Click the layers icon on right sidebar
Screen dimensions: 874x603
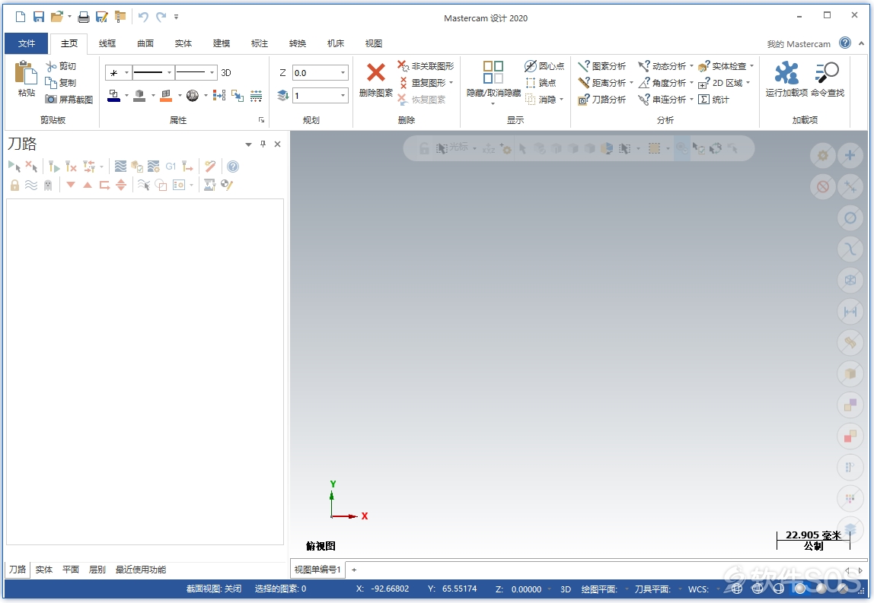coord(850,528)
